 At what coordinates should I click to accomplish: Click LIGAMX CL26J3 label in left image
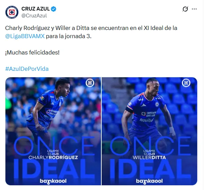click(53, 152)
